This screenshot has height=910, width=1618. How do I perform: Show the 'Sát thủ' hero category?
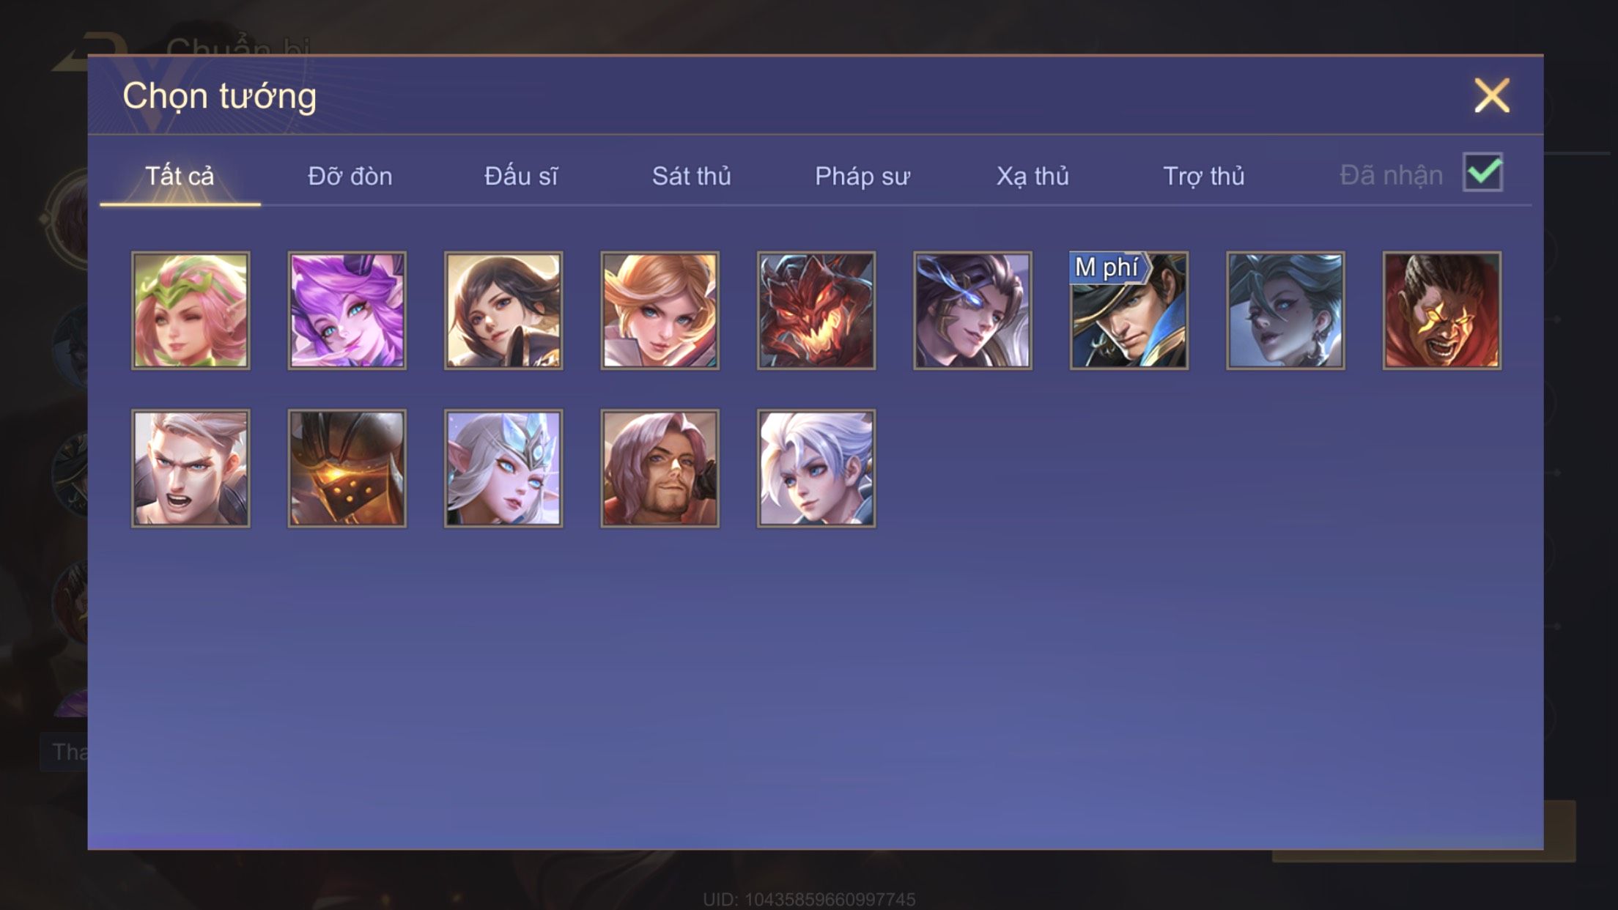click(692, 177)
